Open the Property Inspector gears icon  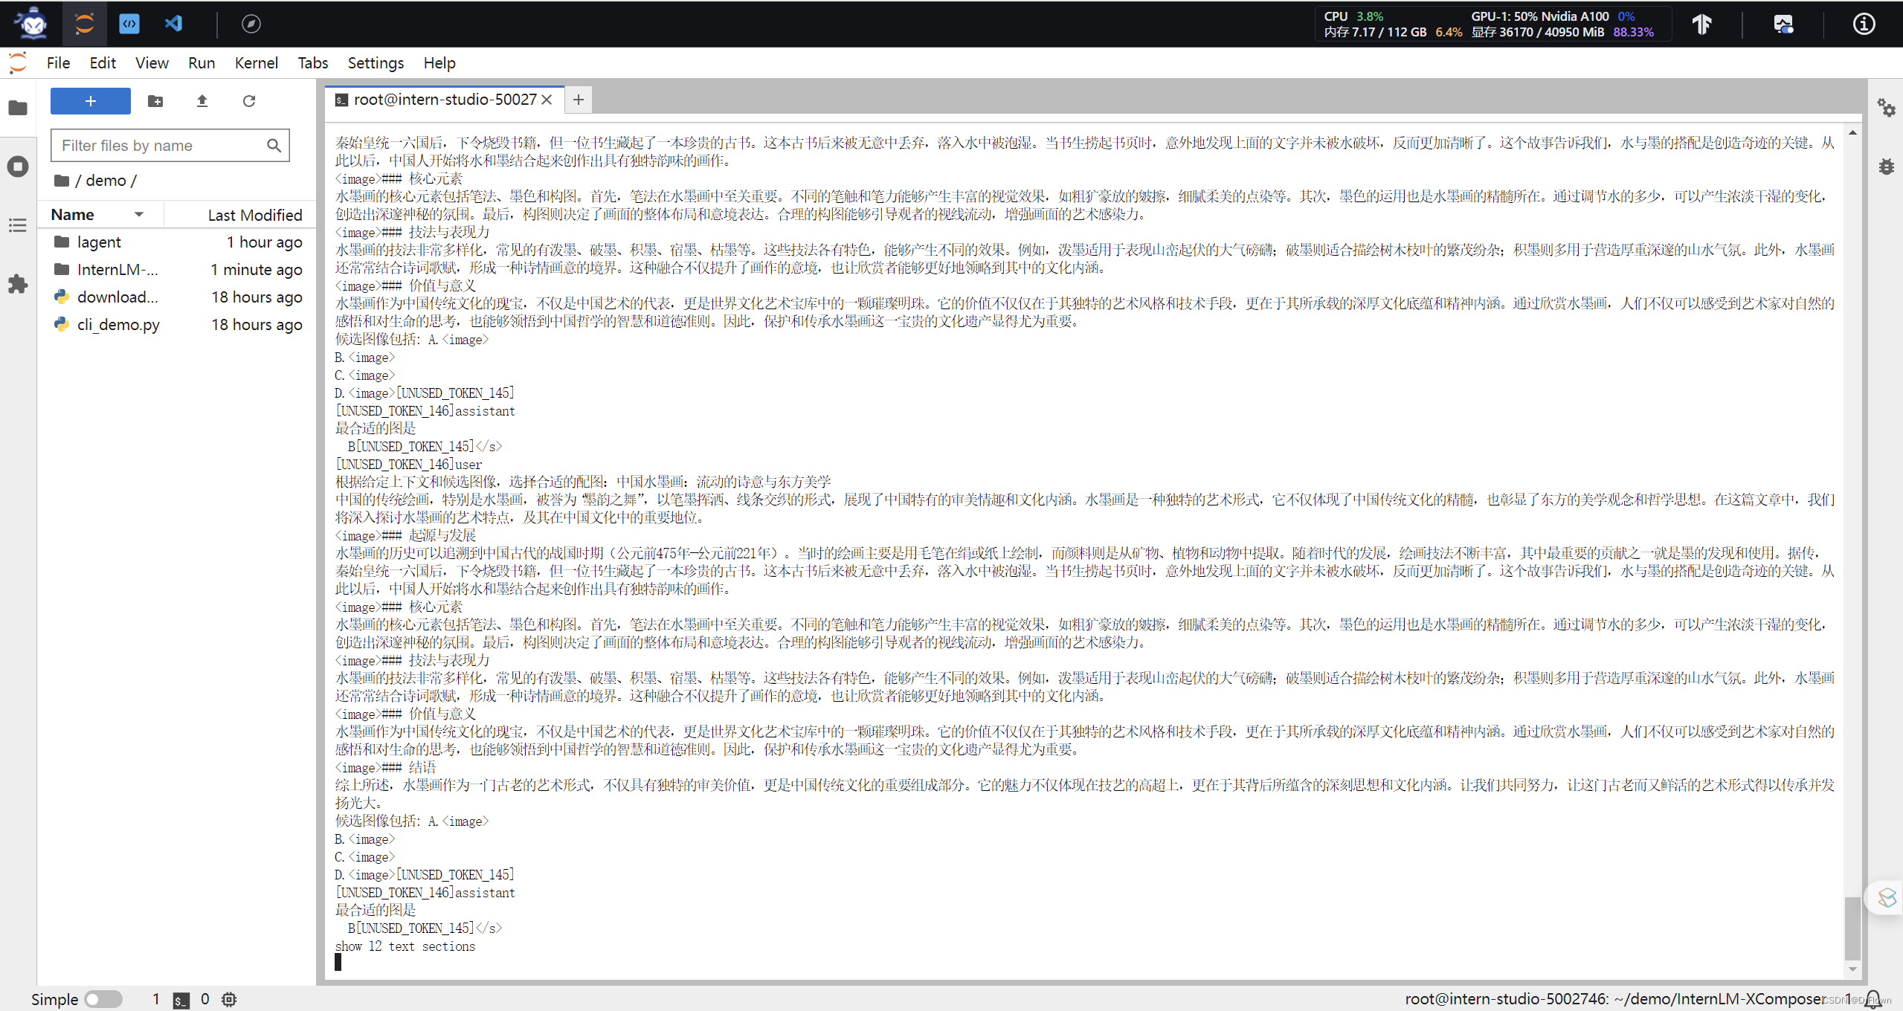(x=1887, y=109)
